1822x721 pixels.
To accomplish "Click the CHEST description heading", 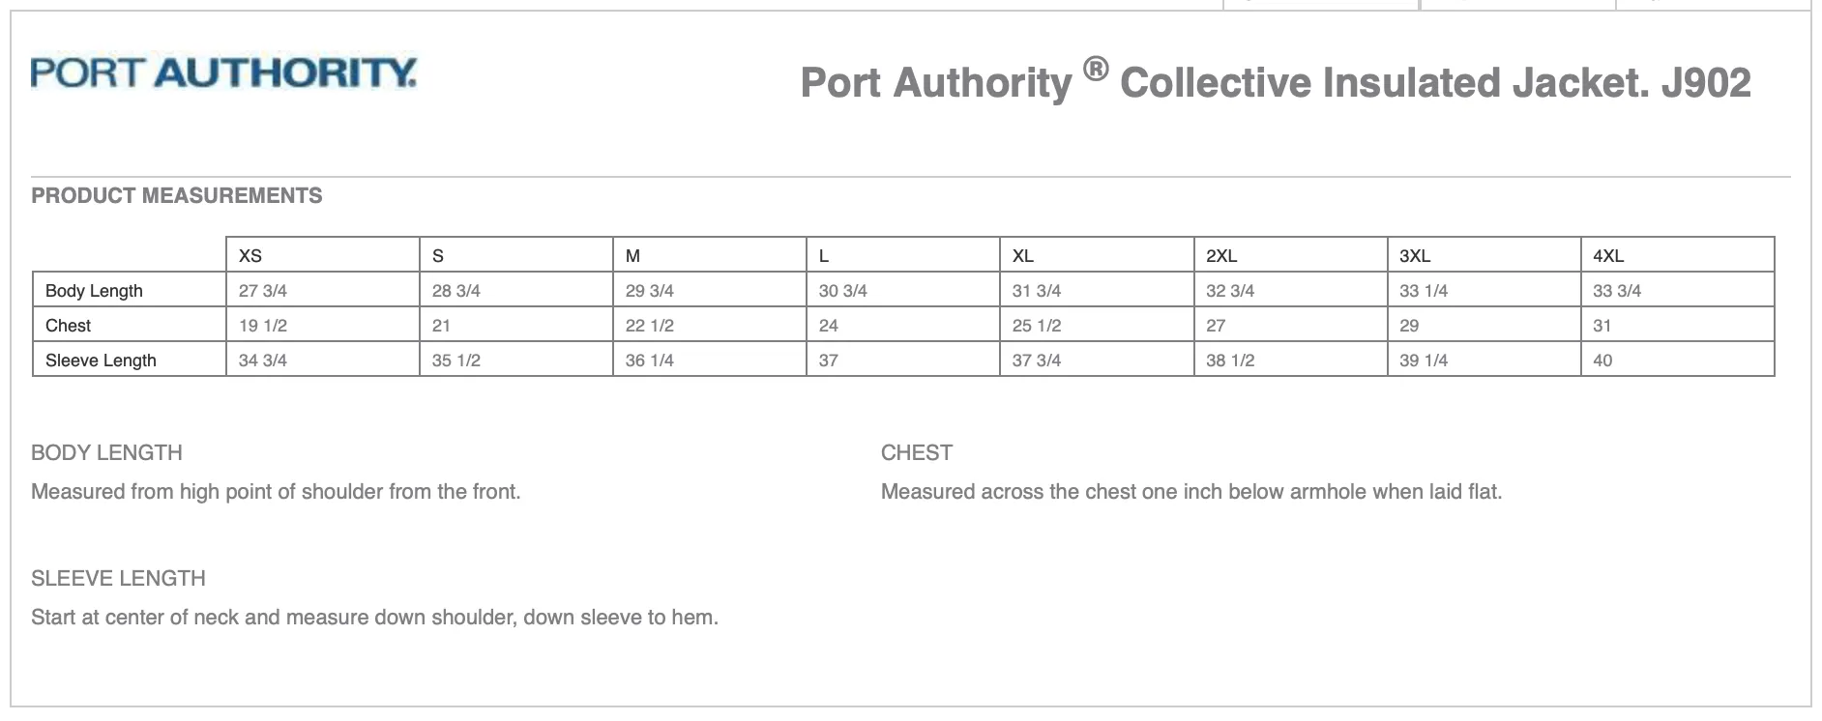I will coord(917,452).
